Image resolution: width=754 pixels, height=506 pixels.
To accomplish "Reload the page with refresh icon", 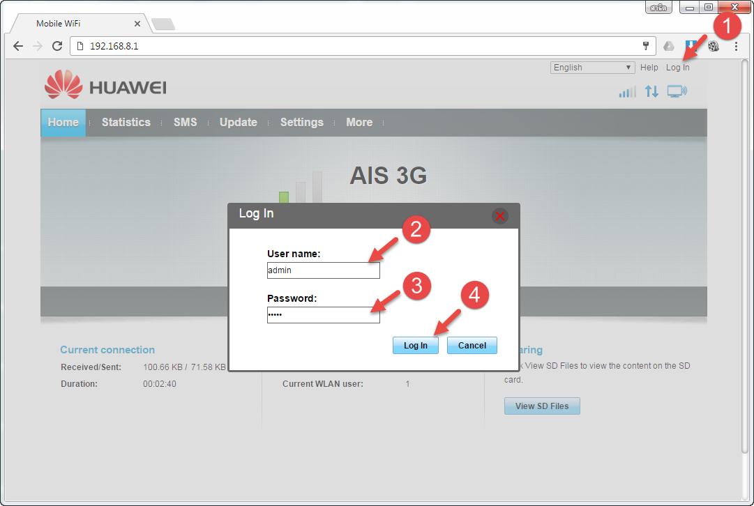I will coord(57,46).
